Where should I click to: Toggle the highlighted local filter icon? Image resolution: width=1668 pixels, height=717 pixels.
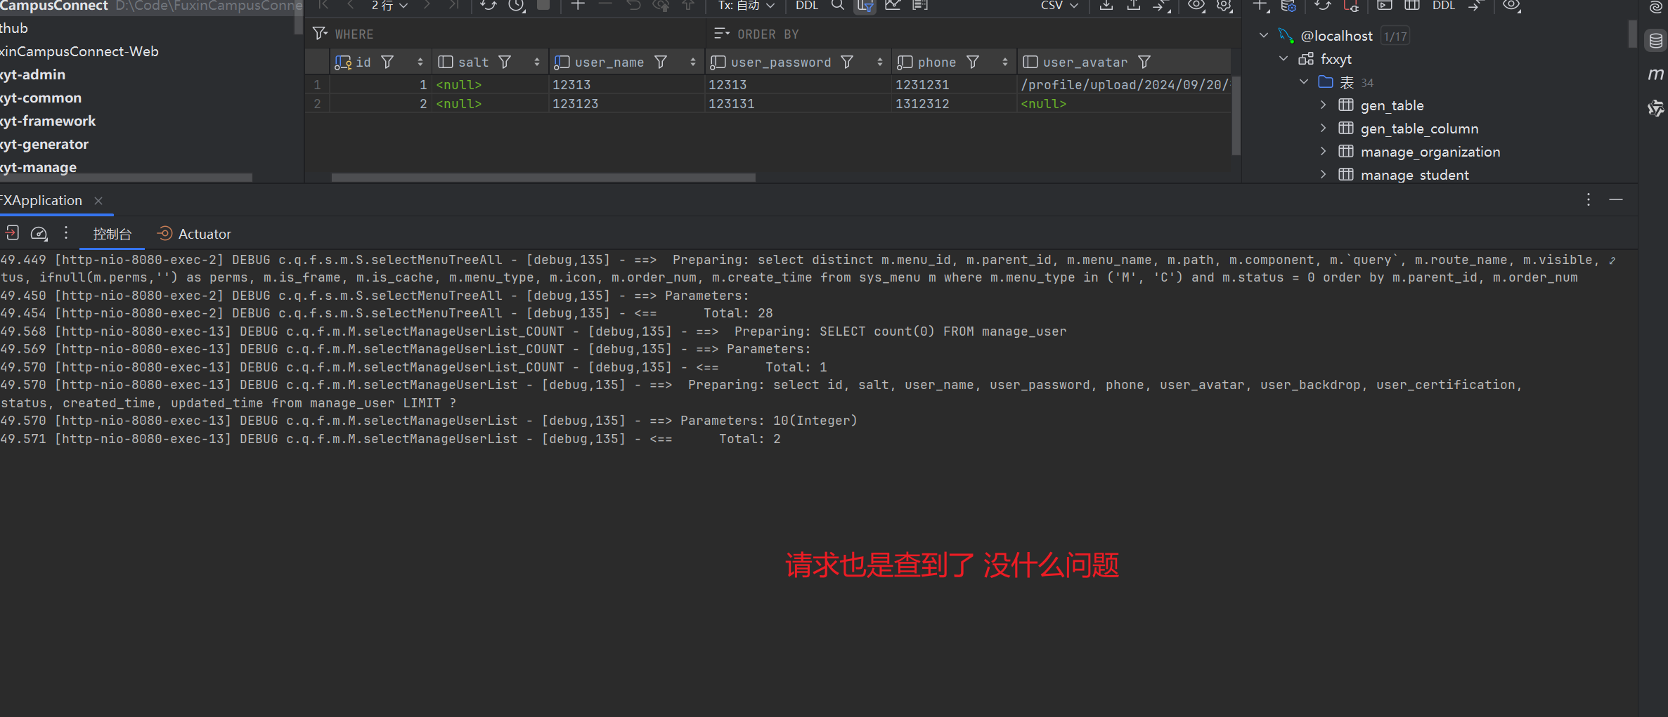pyautogui.click(x=865, y=6)
